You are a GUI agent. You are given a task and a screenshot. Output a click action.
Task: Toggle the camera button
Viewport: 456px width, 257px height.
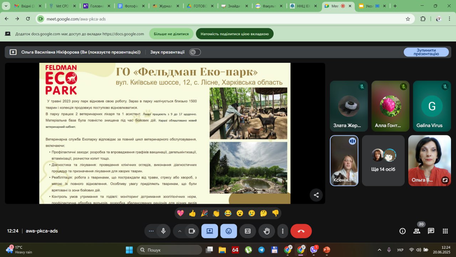click(192, 231)
